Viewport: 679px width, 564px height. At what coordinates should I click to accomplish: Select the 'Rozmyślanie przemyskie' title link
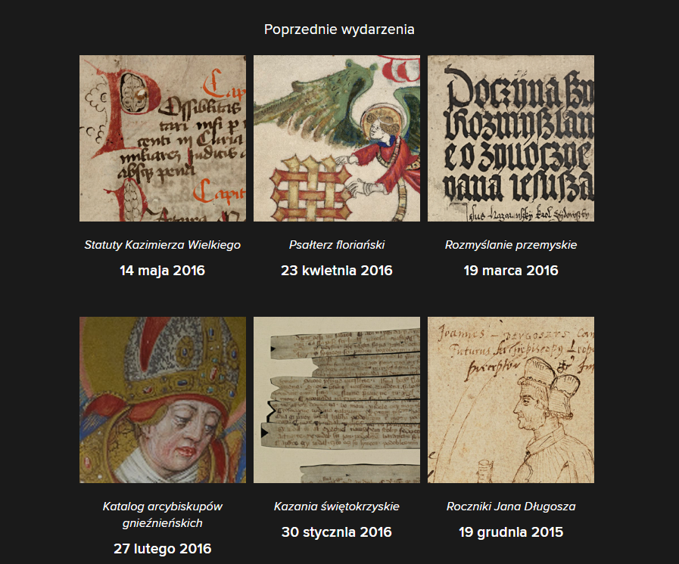coord(511,245)
